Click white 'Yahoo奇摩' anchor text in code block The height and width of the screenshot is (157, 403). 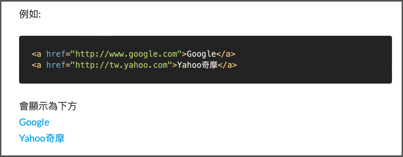[197, 65]
